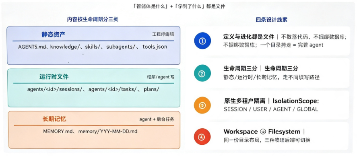Click the 工程师编辑 label
This screenshot has height=156, width=357.
coord(163,34)
